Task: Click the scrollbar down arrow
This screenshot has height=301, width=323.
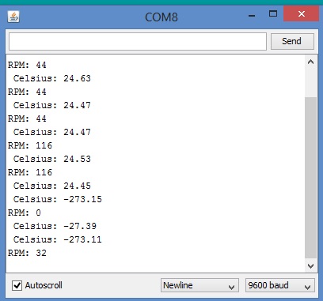Action: (x=310, y=265)
